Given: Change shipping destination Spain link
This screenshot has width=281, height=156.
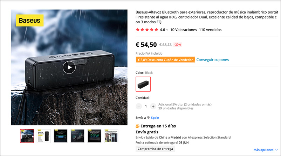Looking at the screenshot, I should 155,118.
